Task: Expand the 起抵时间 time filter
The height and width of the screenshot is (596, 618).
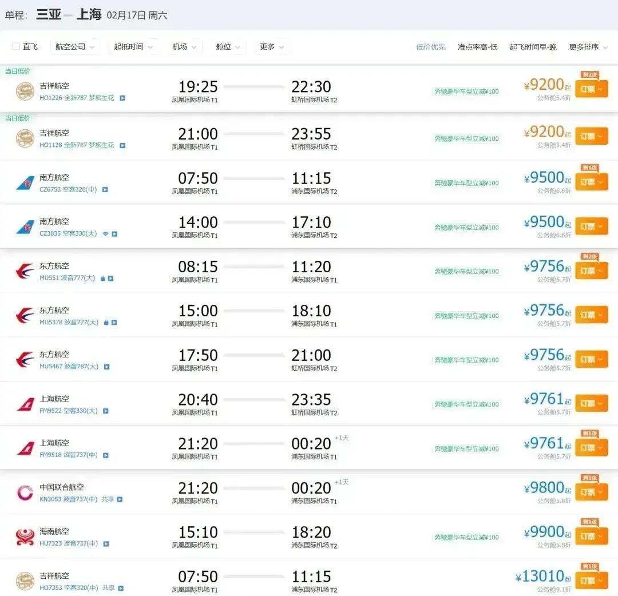Action: pos(133,46)
